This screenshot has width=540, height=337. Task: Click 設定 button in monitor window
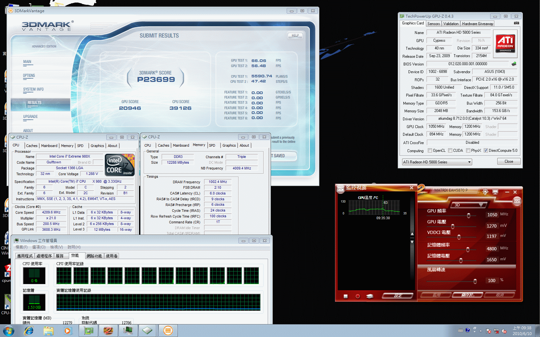(398, 296)
